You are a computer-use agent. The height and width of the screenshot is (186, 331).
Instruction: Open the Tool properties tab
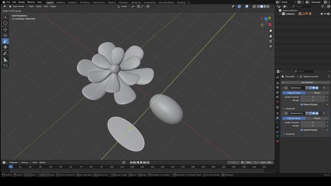(278, 78)
